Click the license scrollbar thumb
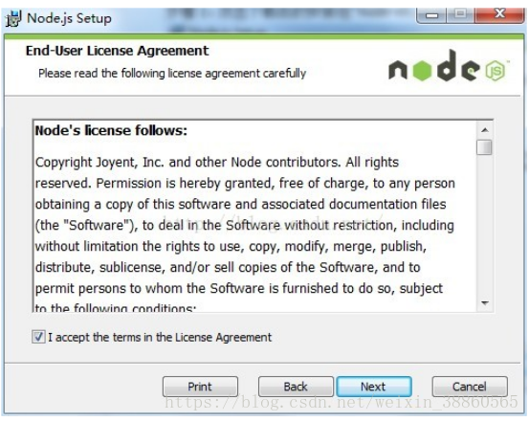529x421 pixels. (x=484, y=146)
